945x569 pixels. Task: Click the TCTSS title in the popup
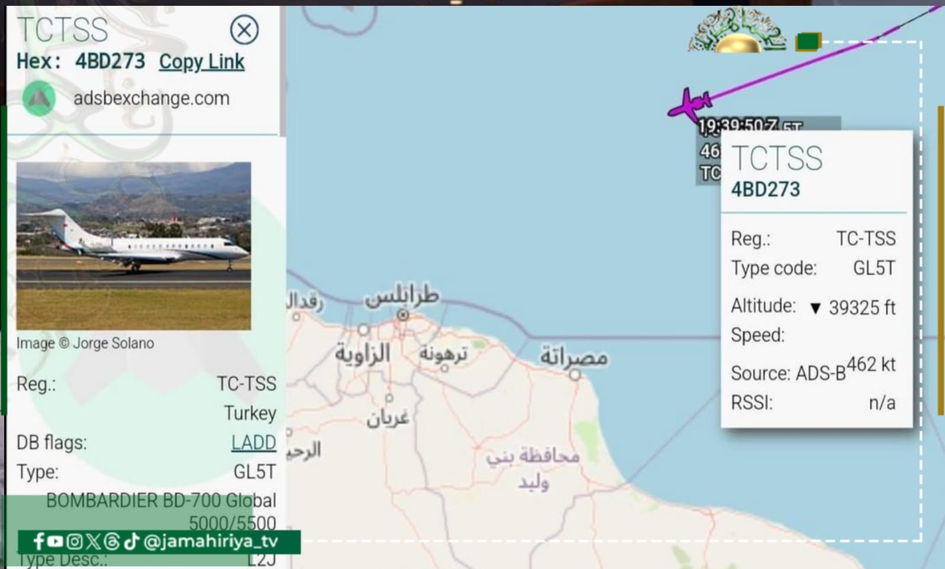pos(777,158)
